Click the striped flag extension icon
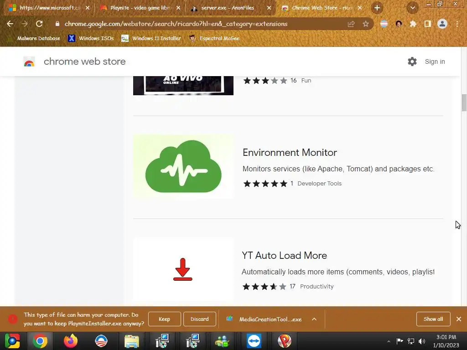Viewport: 467px width, 350px height. (384, 24)
